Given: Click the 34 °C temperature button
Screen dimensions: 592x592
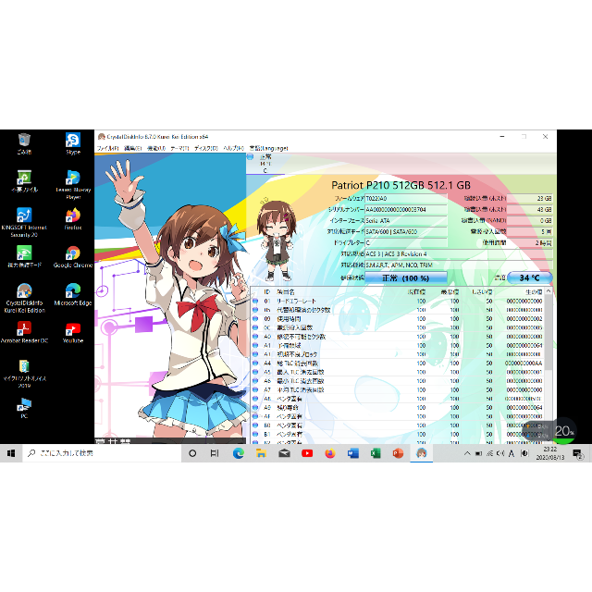Looking at the screenshot, I should [530, 277].
